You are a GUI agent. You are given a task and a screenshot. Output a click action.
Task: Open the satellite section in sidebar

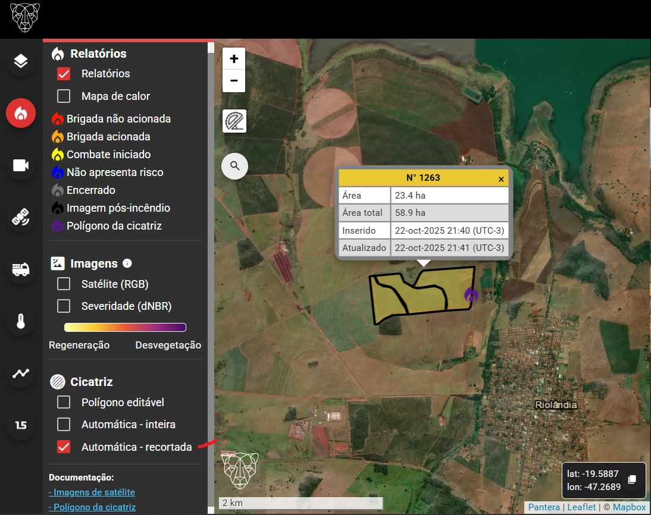click(x=21, y=217)
